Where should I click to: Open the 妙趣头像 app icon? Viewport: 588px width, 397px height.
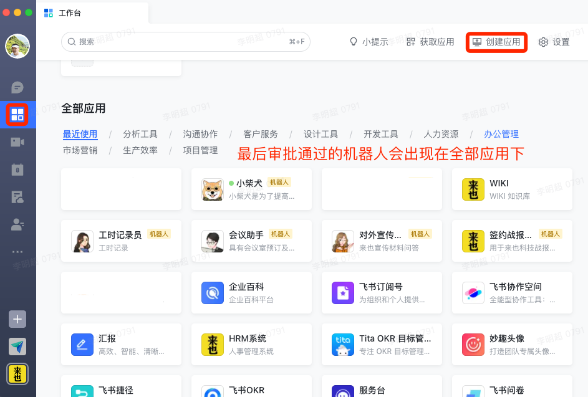[x=473, y=345]
